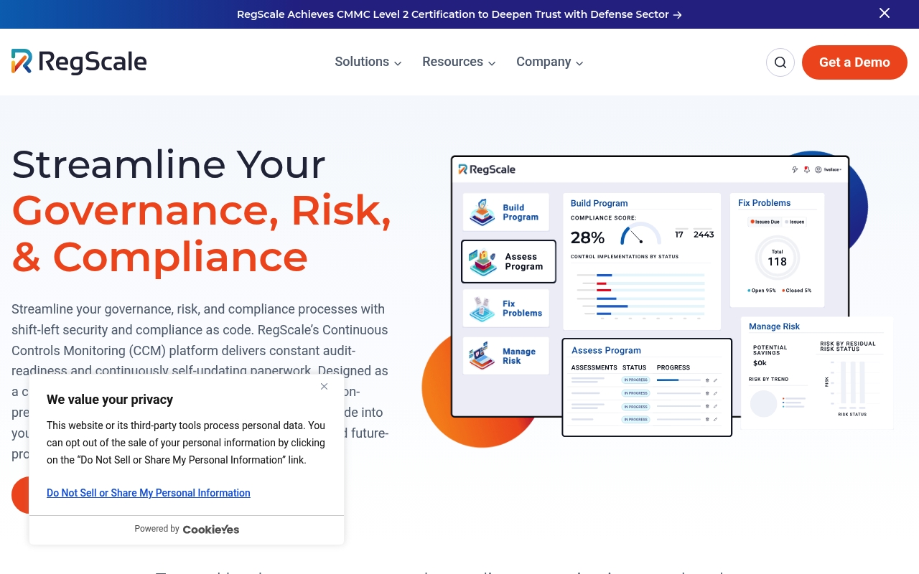The height and width of the screenshot is (574, 919).
Task: Click the 'We value your privacy' heading
Action: coord(110,400)
